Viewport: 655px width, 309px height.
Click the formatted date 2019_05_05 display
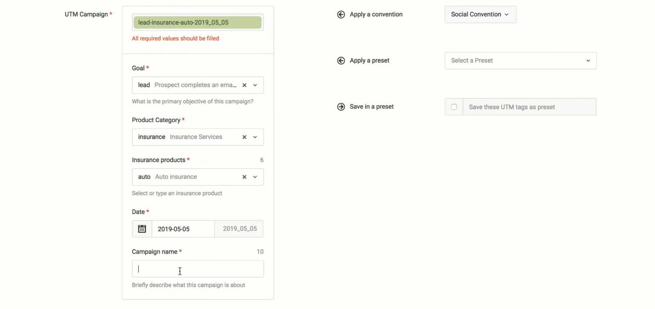click(x=239, y=229)
